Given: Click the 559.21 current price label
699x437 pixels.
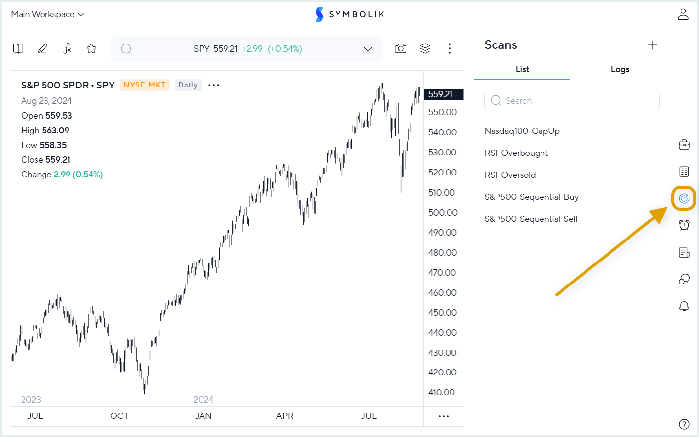Looking at the screenshot, I should pos(443,94).
